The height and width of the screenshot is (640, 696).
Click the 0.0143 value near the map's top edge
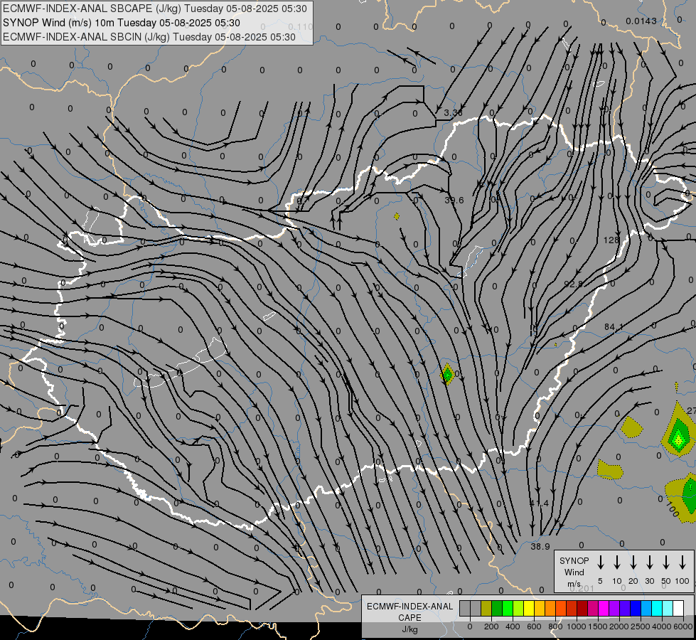click(641, 21)
